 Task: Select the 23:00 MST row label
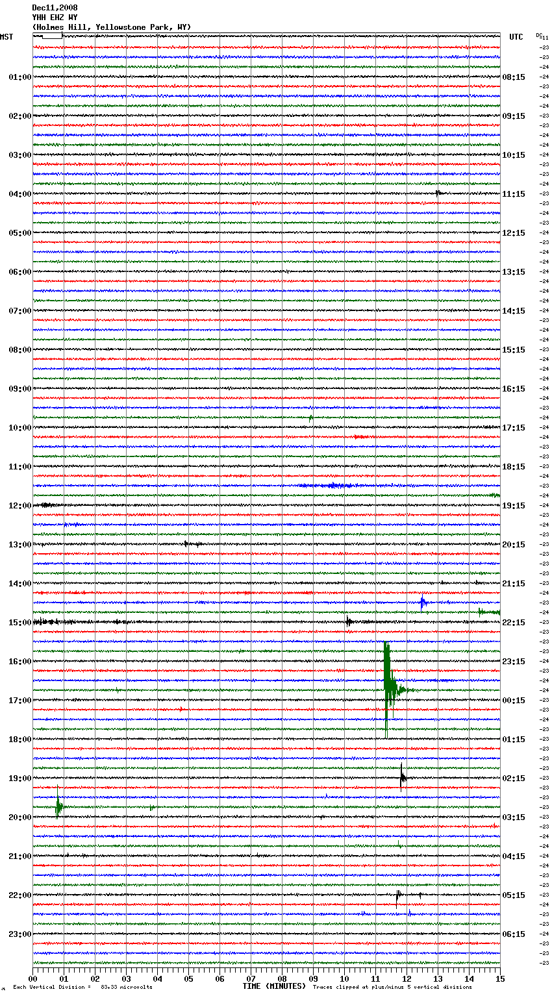pos(19,934)
